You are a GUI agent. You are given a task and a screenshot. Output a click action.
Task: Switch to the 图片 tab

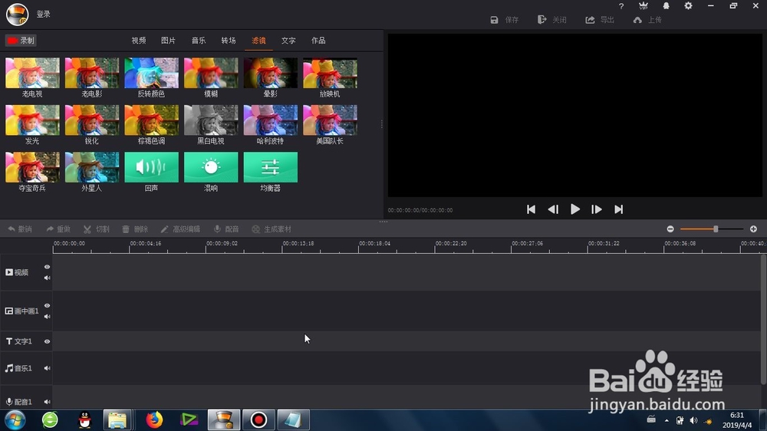pyautogui.click(x=168, y=41)
